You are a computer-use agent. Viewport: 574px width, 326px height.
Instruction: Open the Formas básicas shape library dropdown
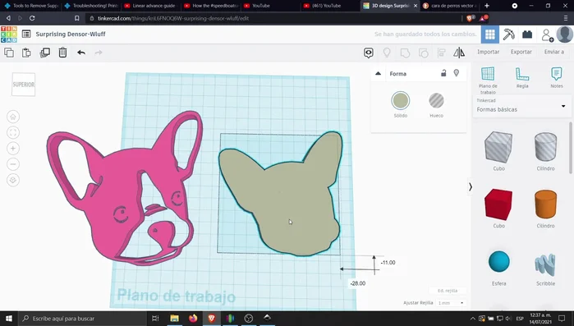click(x=521, y=106)
